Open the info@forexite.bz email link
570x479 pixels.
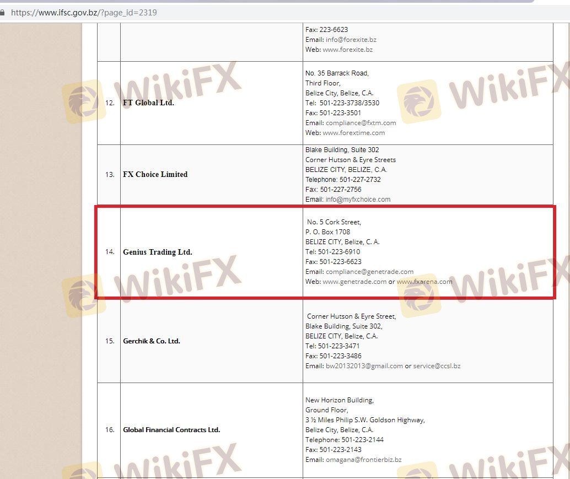[351, 40]
